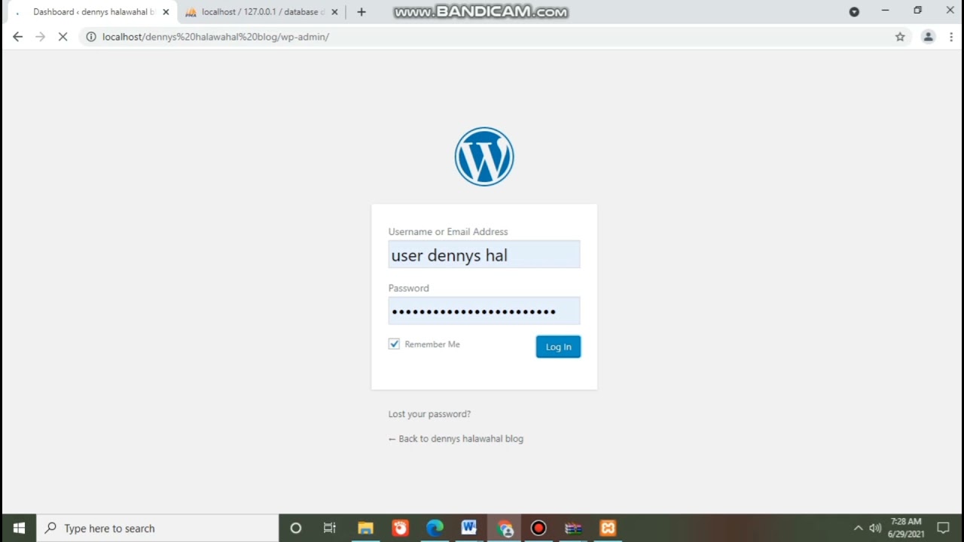This screenshot has width=964, height=542.
Task: Open File Explorer from the taskbar
Action: coord(365,528)
